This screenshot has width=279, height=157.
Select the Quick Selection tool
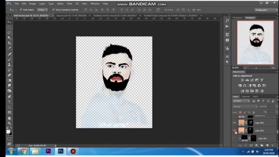tap(9, 38)
